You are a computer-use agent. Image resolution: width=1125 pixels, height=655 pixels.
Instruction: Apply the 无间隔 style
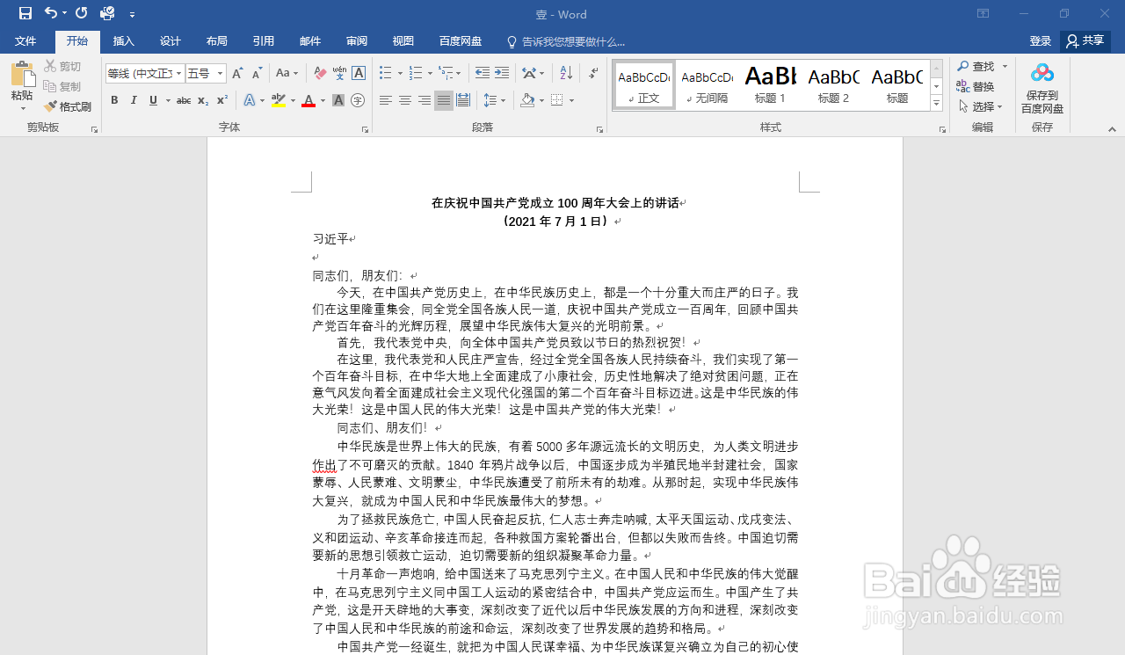tap(708, 85)
